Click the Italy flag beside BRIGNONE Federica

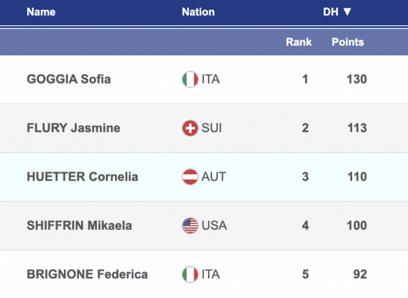point(190,275)
